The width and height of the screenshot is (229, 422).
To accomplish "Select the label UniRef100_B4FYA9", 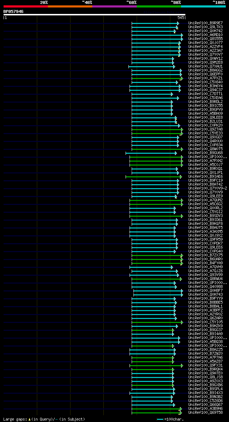I will [x=205, y=263].
